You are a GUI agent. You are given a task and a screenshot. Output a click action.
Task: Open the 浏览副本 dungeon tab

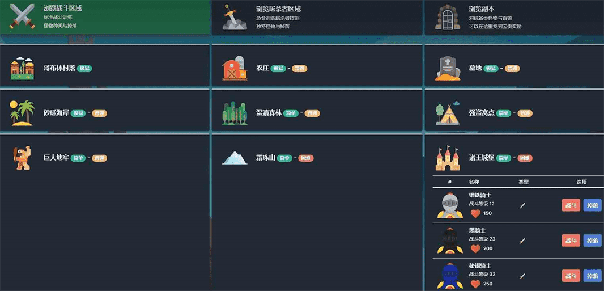[514, 17]
